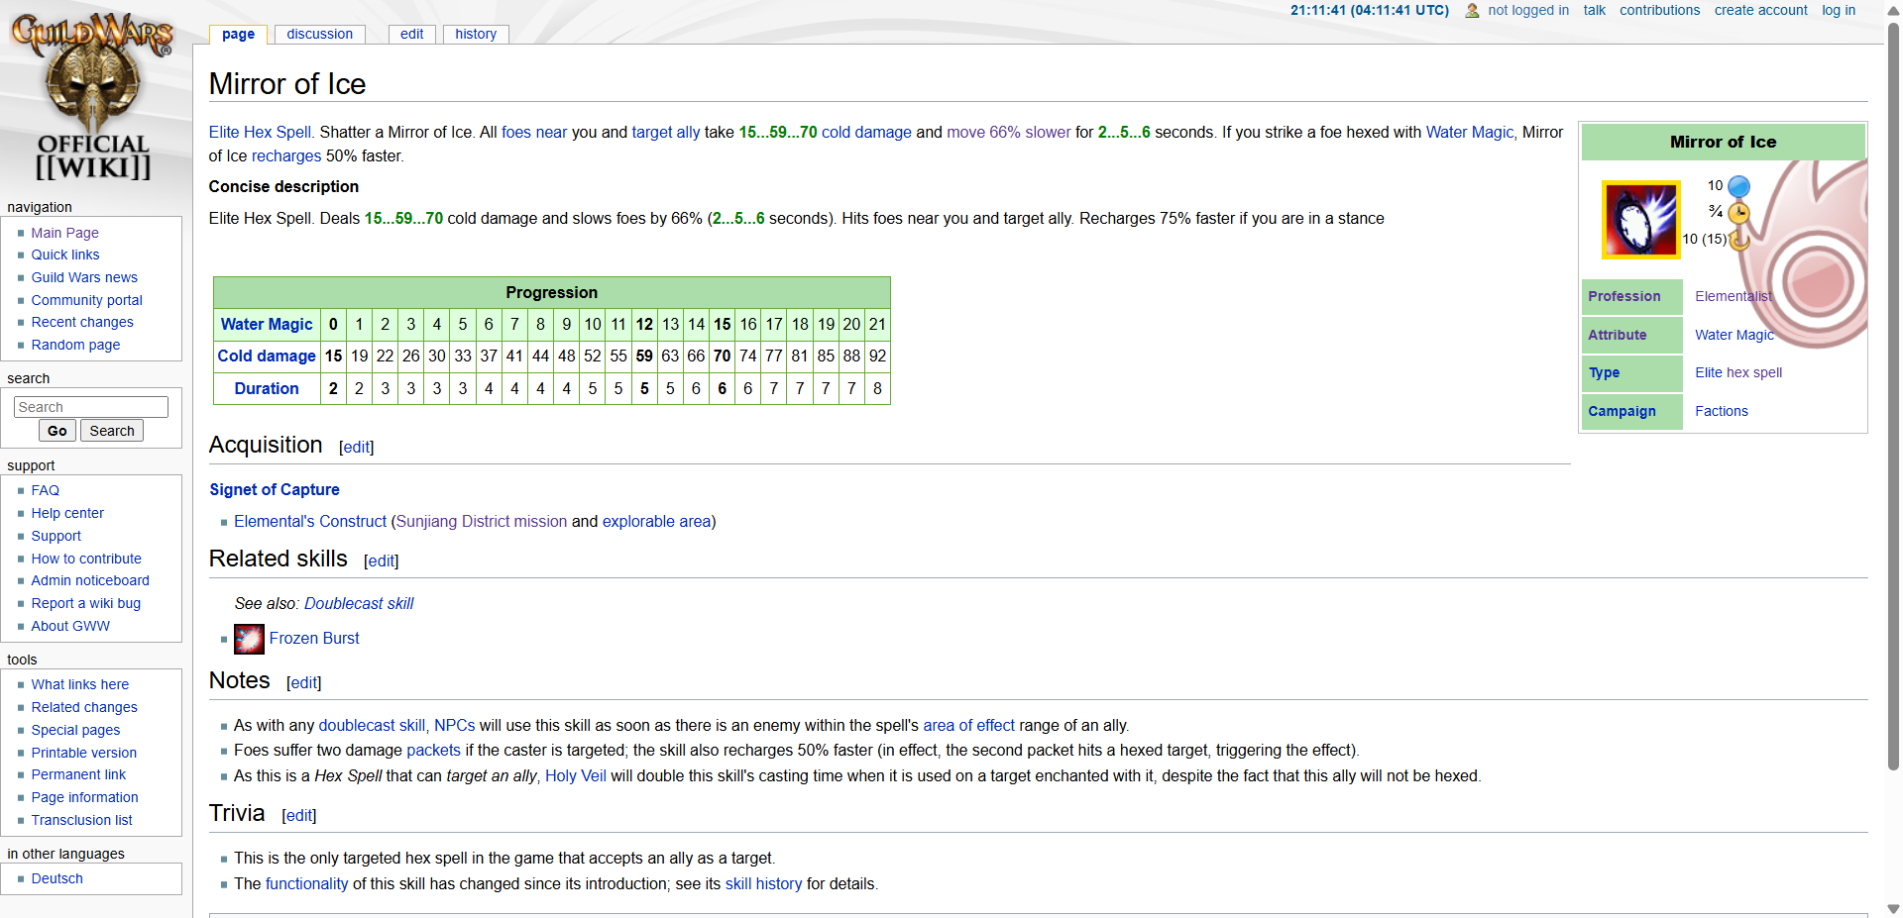1903x918 pixels.
Task: View Recent changes
Action: click(82, 323)
